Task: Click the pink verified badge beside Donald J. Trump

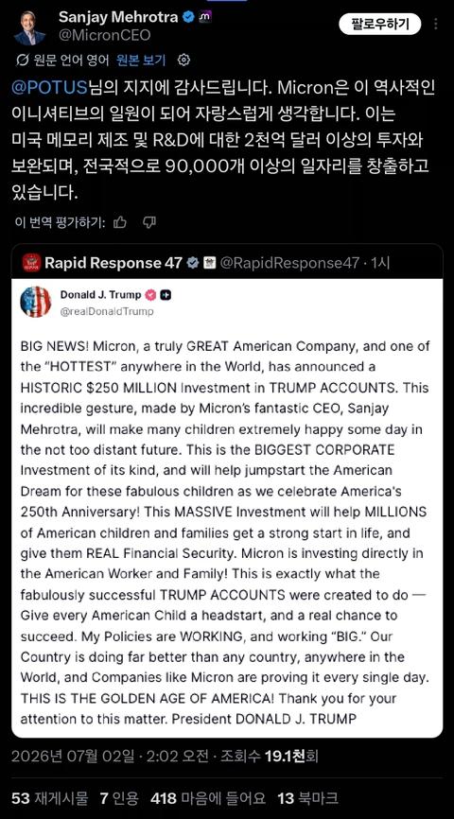Action: [150, 295]
